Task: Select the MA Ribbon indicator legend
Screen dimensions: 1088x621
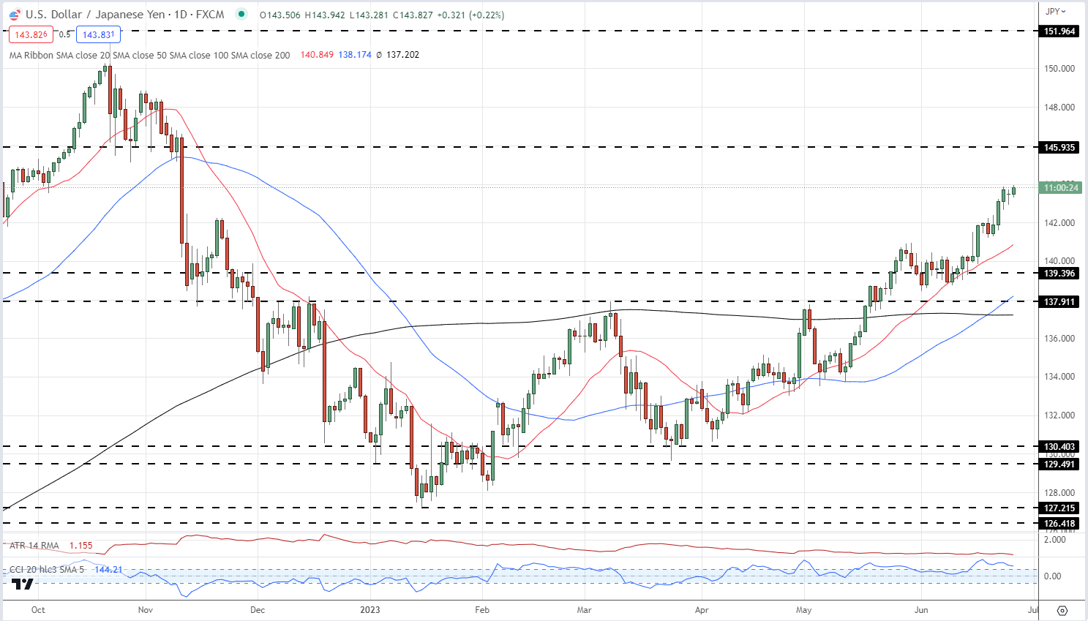Action: (x=149, y=55)
